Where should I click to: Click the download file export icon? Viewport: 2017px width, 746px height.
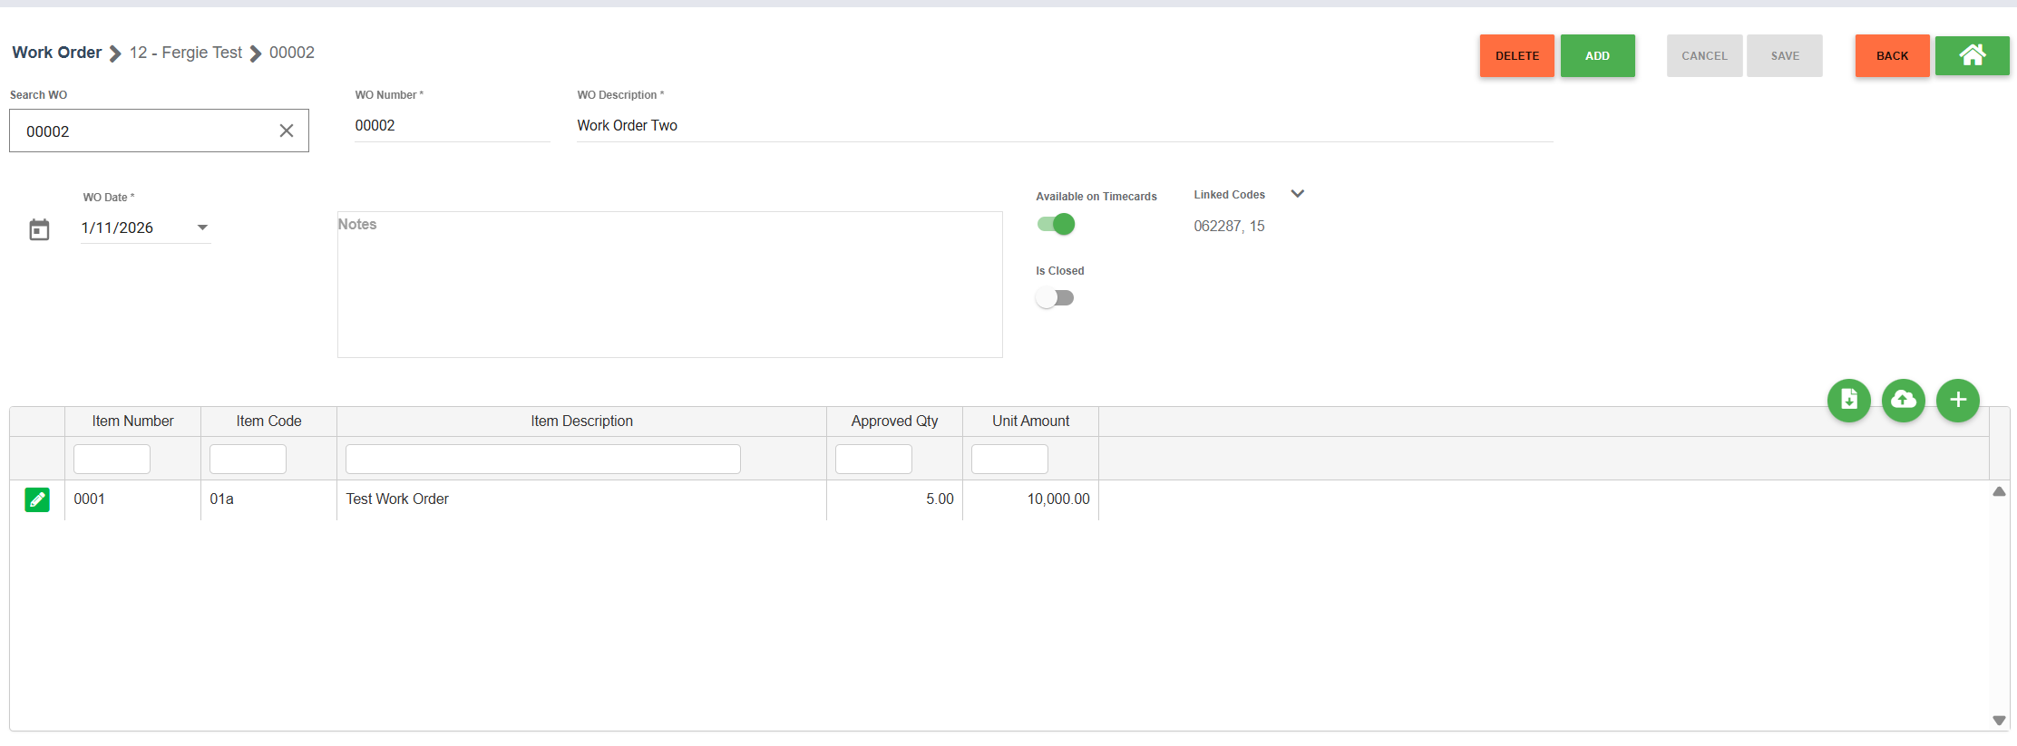[1849, 400]
